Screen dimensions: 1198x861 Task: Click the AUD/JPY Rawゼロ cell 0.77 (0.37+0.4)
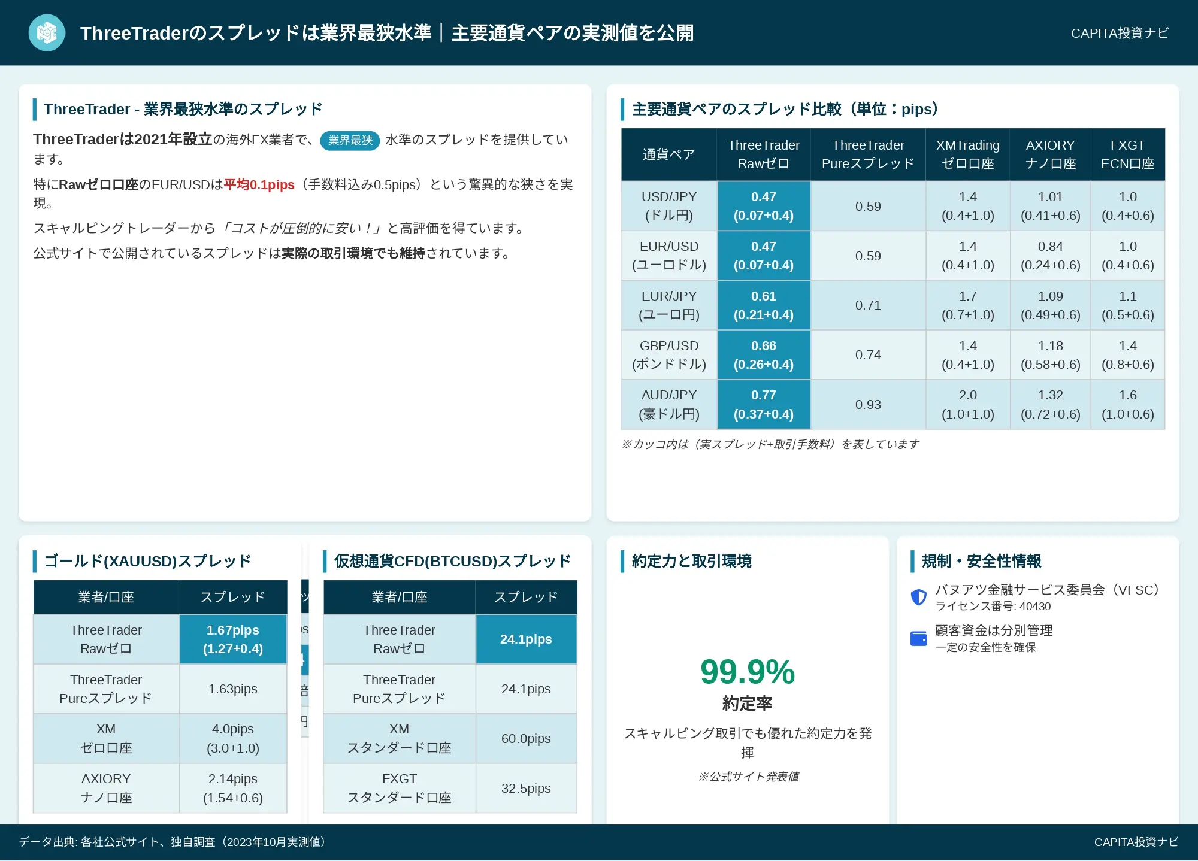point(764,405)
